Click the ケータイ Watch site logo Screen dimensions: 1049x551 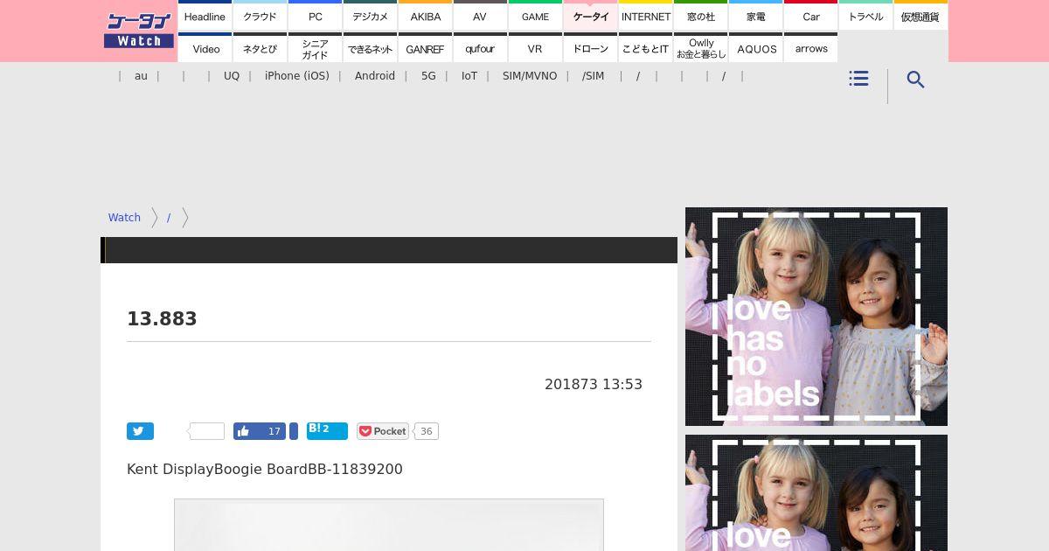139,31
